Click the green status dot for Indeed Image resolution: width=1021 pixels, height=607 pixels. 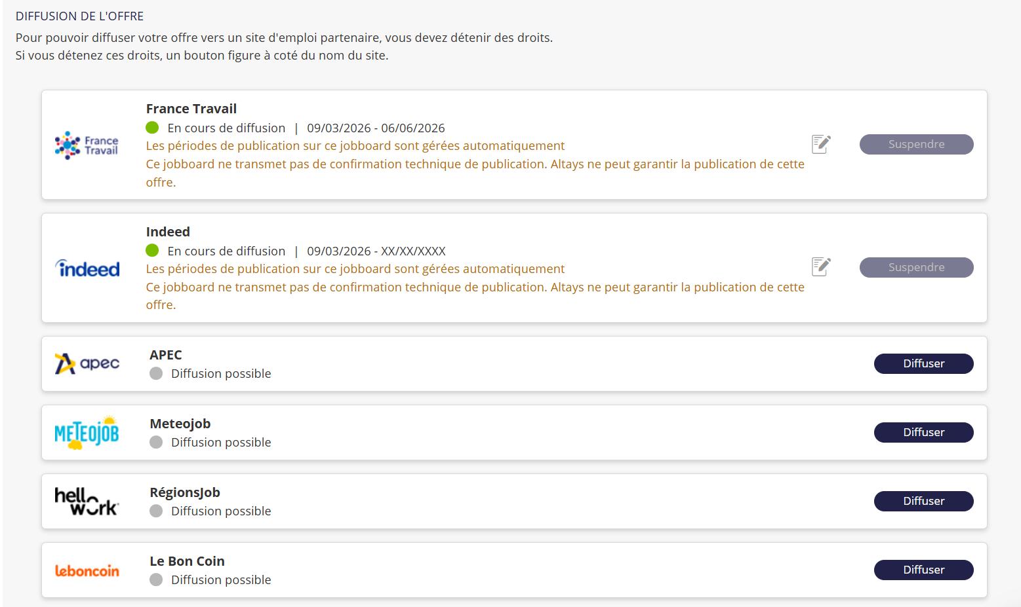pyautogui.click(x=152, y=250)
